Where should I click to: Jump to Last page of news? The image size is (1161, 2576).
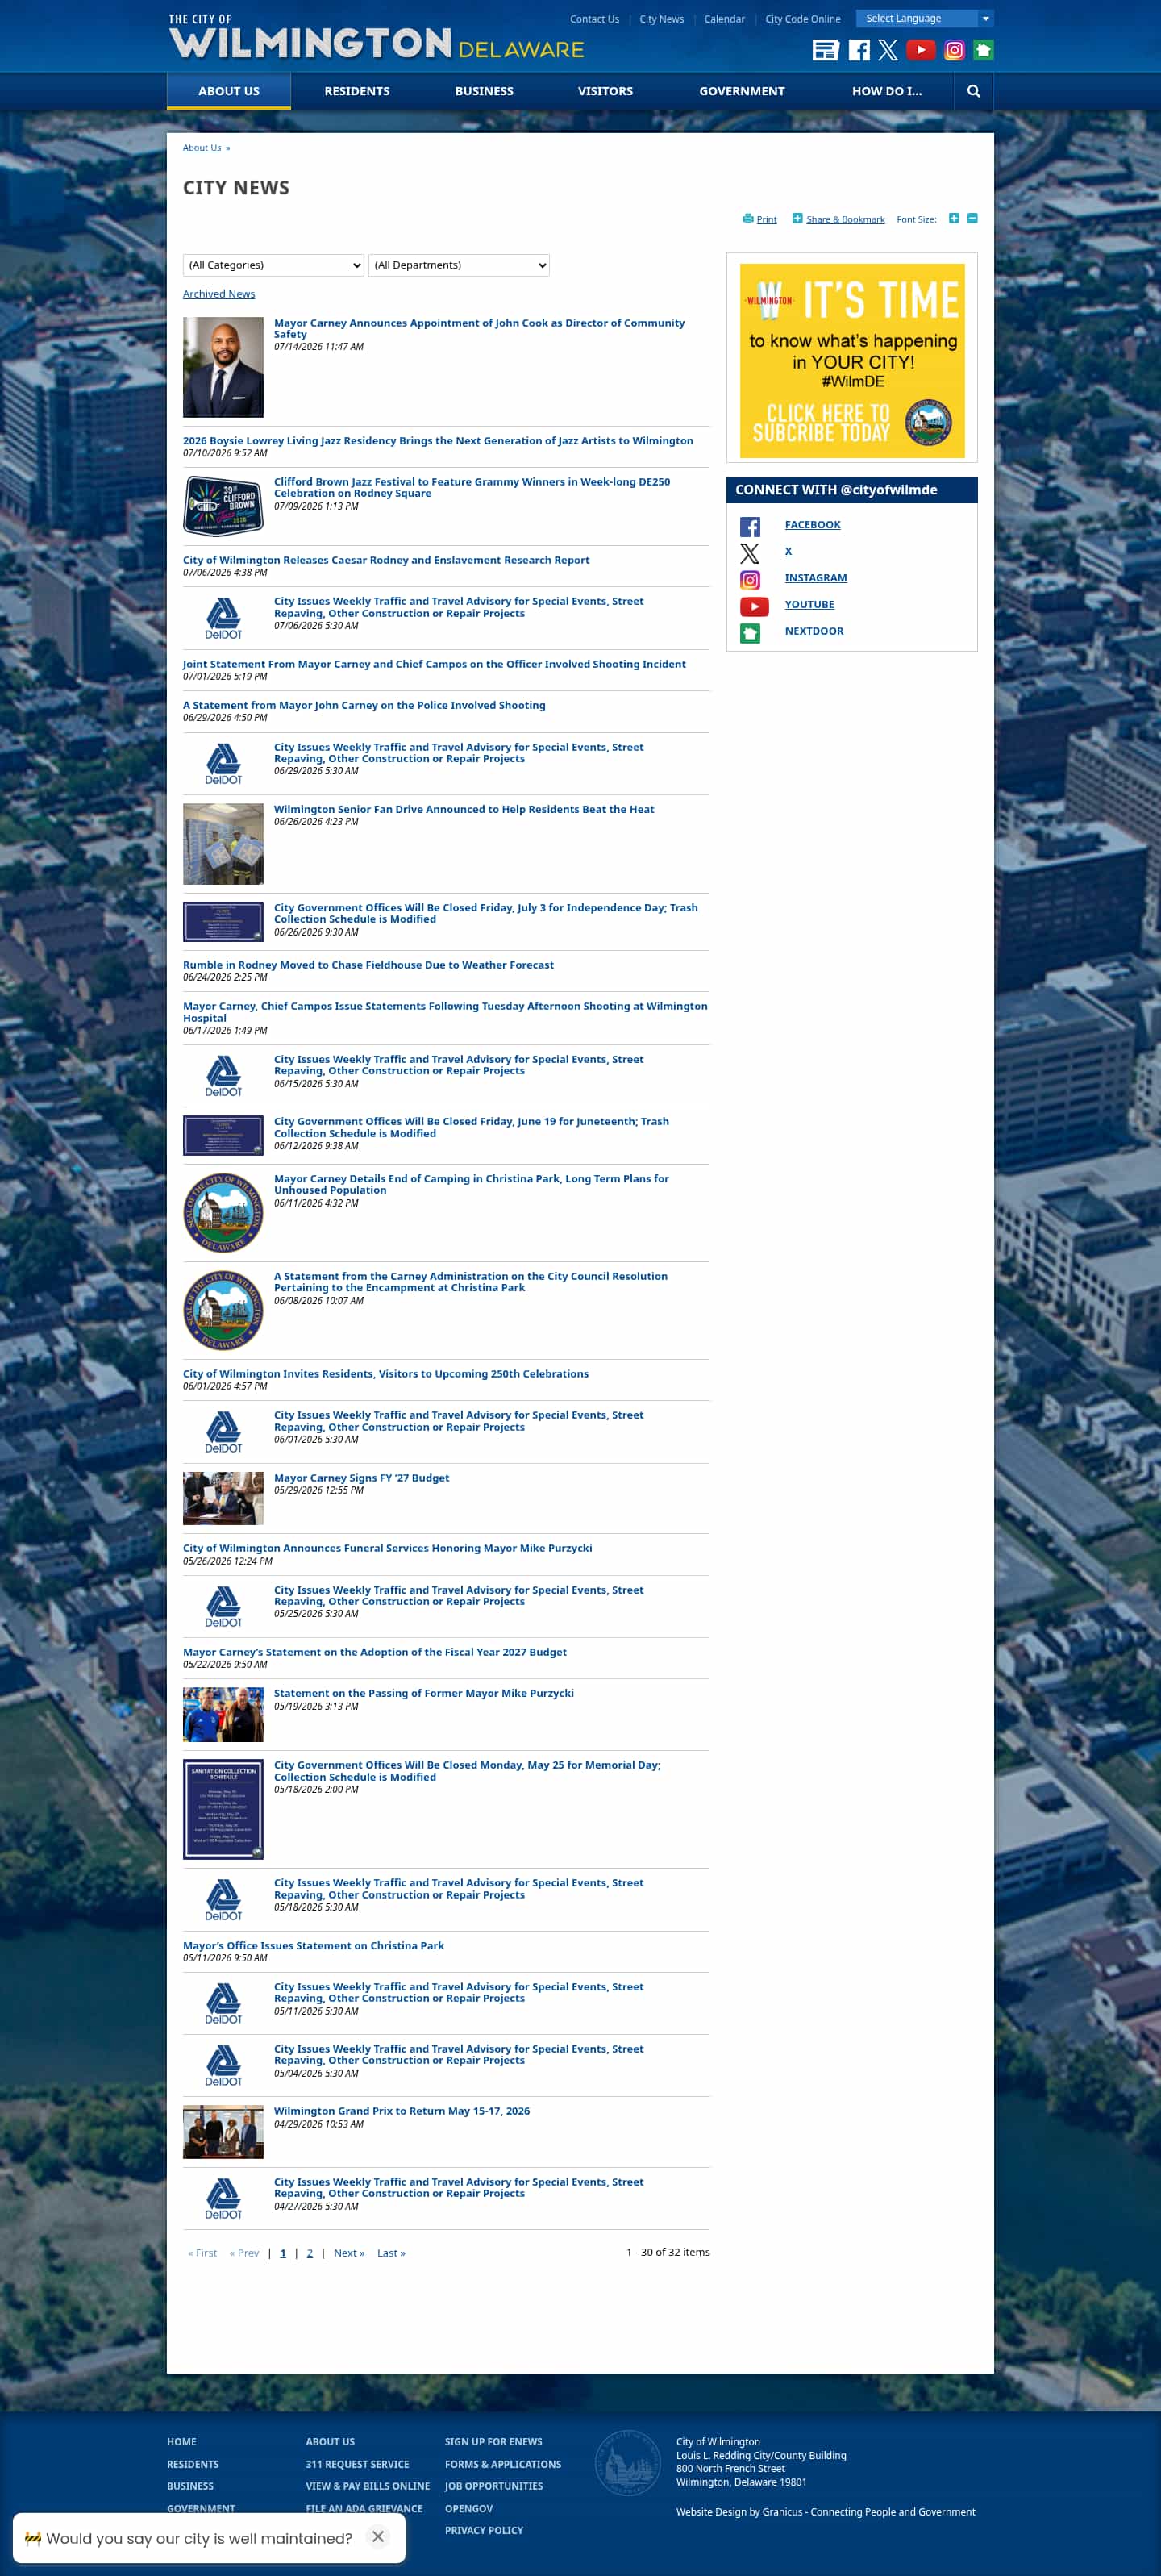click(x=391, y=2253)
